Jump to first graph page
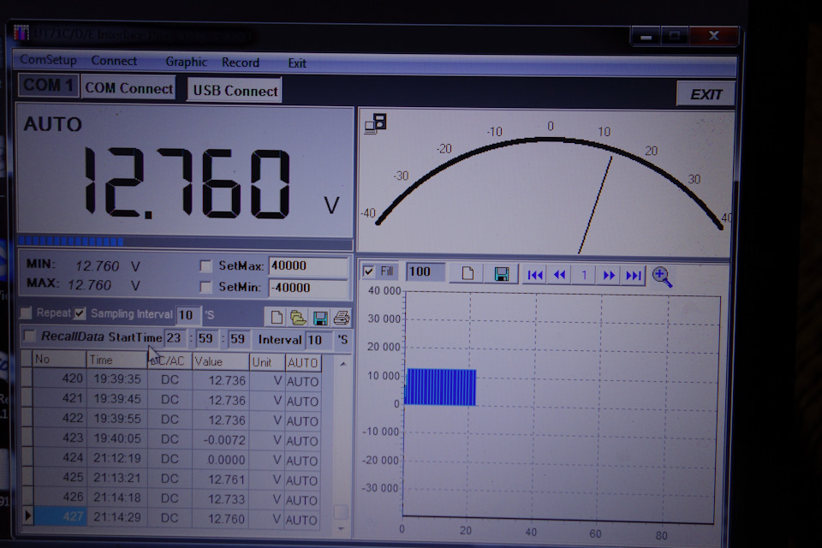Viewport: 822px width, 548px height. tap(534, 275)
